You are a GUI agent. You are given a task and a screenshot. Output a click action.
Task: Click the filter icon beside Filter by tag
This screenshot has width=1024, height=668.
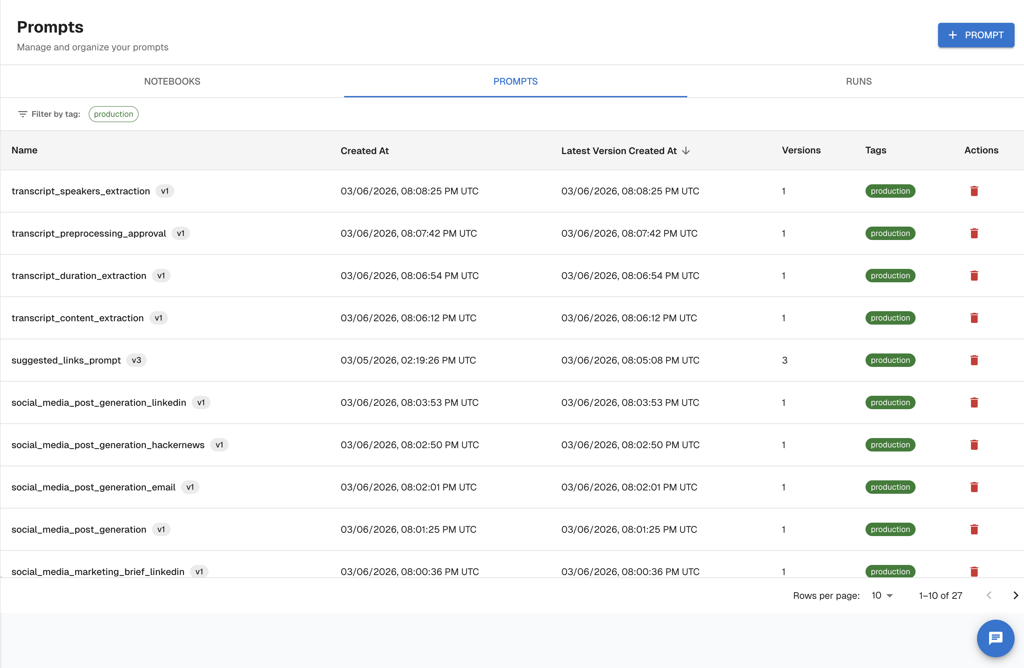(22, 114)
